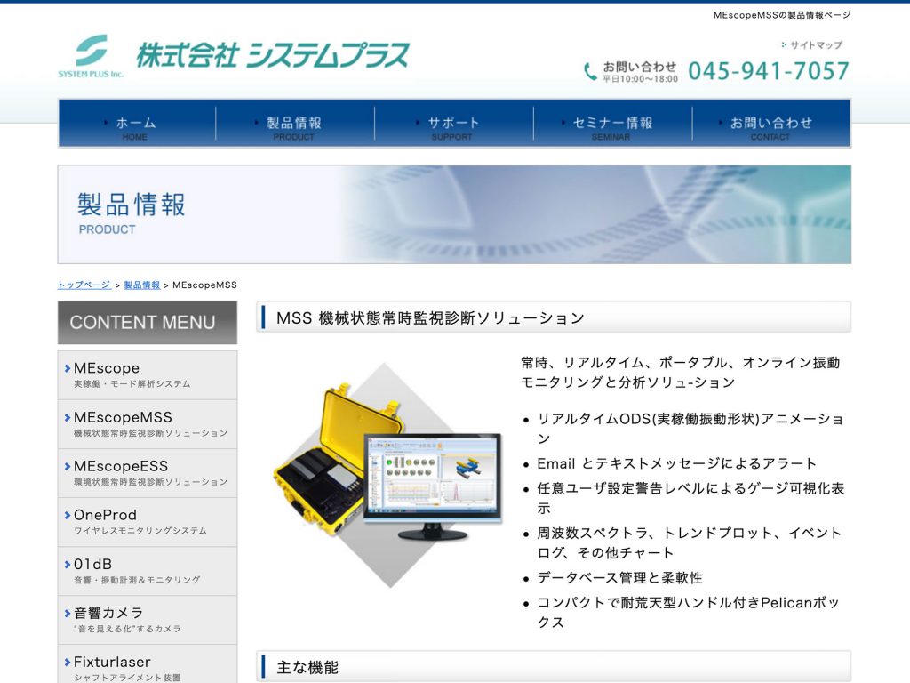Click the 任意ユーザ設定警告レベル bullet
This screenshot has width=910, height=683.
click(x=690, y=498)
